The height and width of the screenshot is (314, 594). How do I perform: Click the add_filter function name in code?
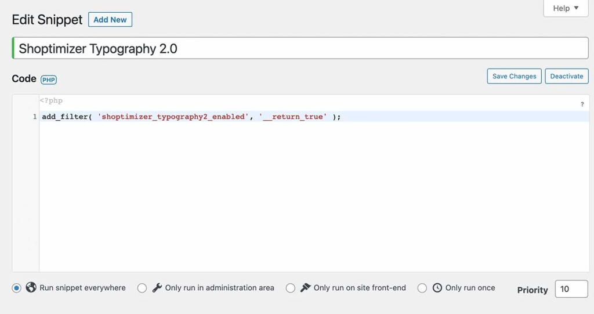(64, 117)
